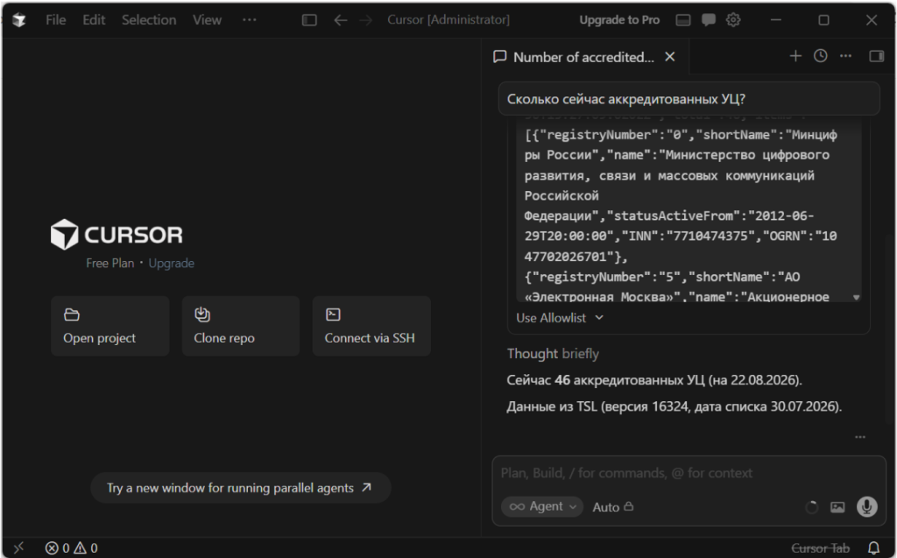Click Upgrade to Pro
Viewport: 897px width, 558px height.
coord(619,20)
